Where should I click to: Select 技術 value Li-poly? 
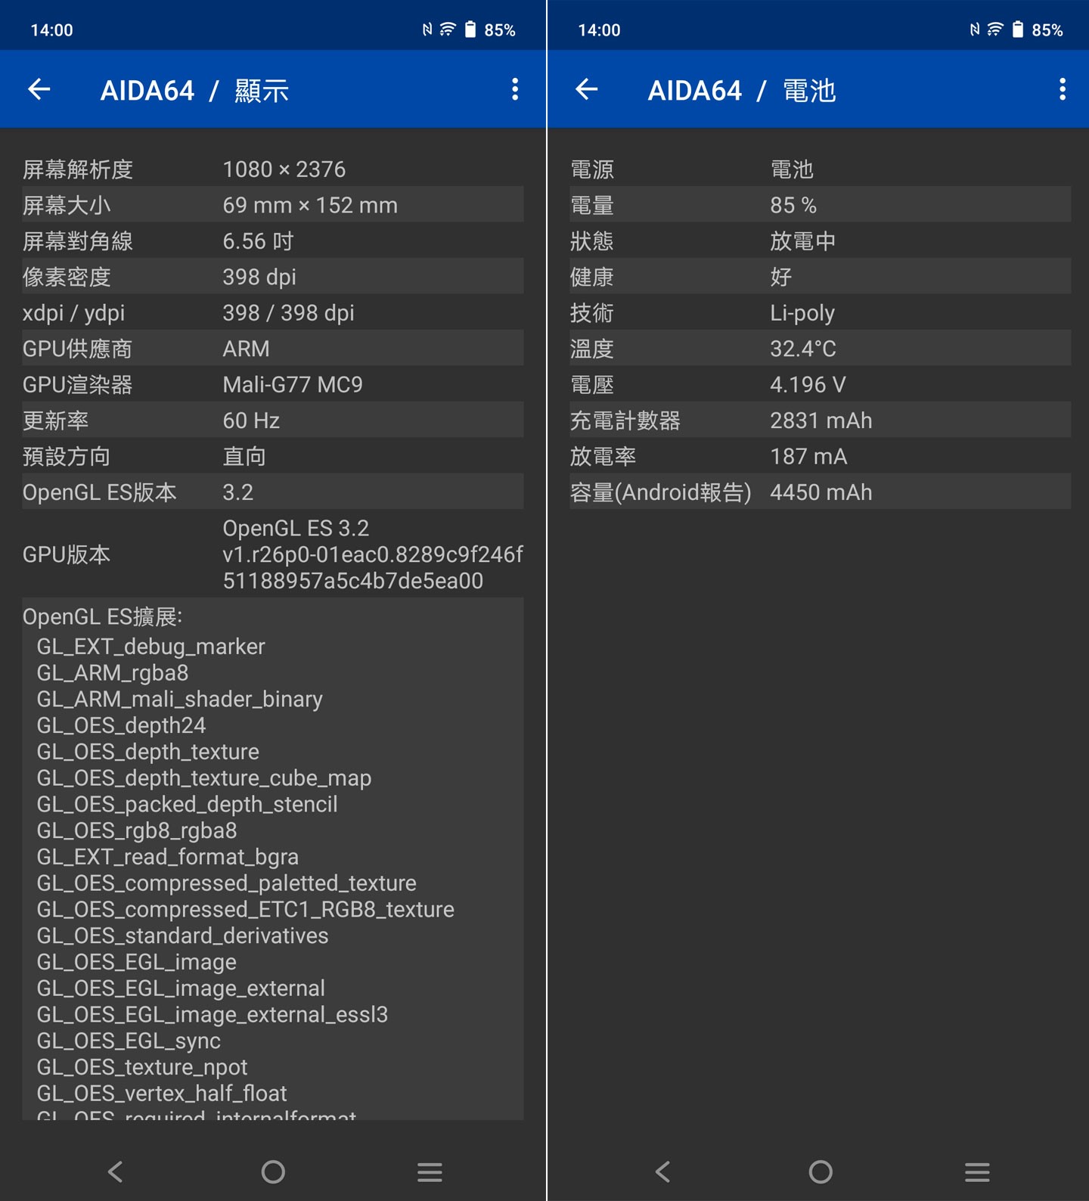tap(802, 312)
